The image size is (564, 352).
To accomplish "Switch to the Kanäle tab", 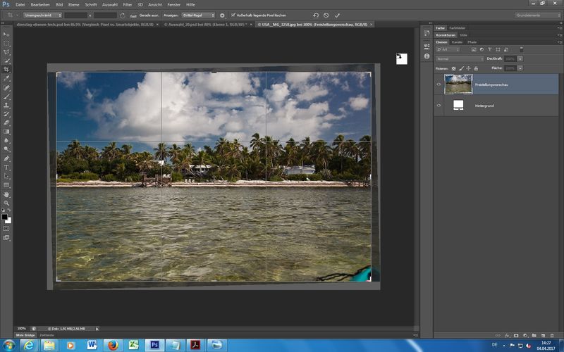I will tap(457, 42).
